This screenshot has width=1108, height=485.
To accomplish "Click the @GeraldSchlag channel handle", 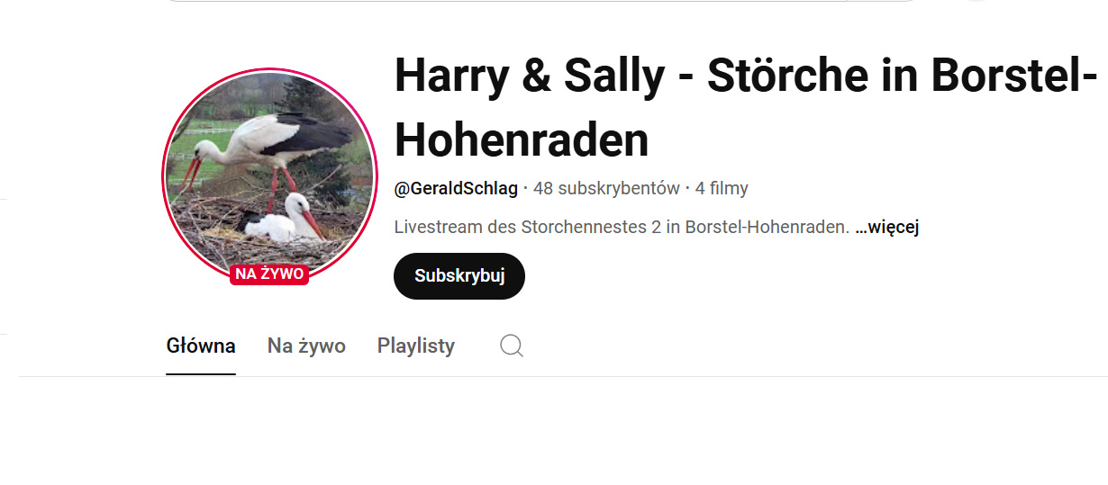I will (456, 188).
